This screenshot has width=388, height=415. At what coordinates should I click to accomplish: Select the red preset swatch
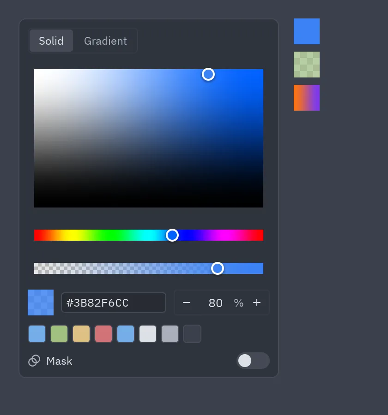(x=103, y=334)
